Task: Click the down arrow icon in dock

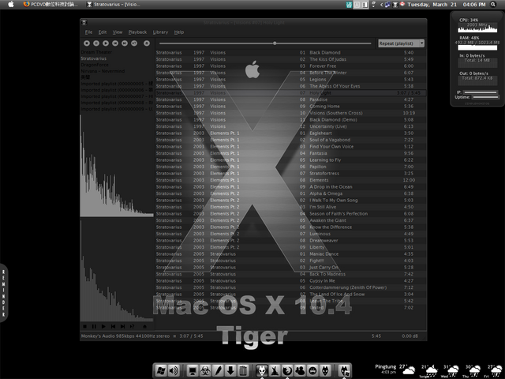Action: tap(230, 370)
